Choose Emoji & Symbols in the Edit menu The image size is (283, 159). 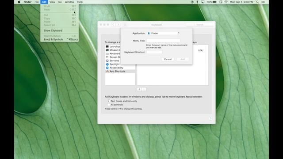(59, 39)
